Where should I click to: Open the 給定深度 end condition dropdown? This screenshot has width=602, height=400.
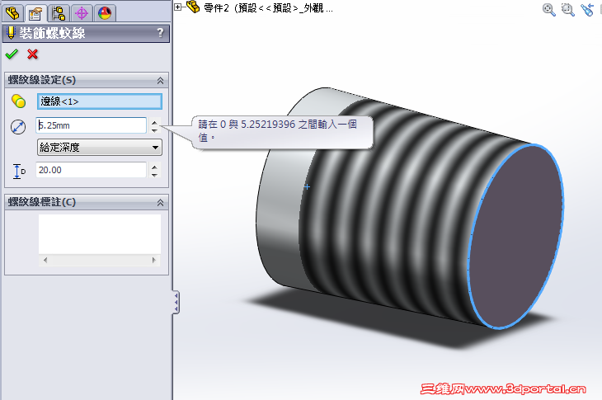click(100, 148)
